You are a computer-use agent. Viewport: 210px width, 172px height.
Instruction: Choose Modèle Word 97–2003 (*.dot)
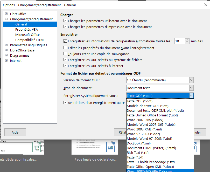160,138
